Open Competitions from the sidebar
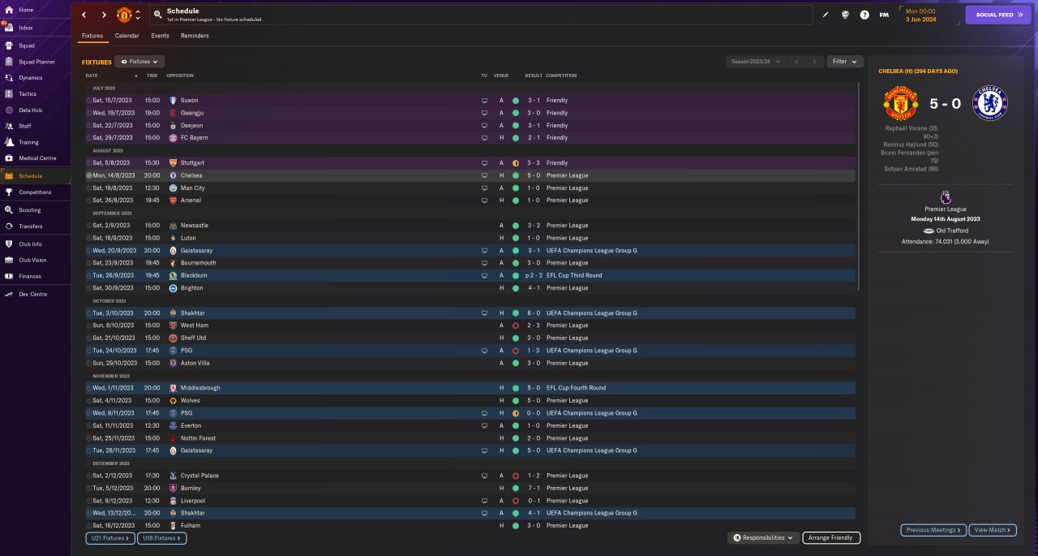 pyautogui.click(x=35, y=192)
